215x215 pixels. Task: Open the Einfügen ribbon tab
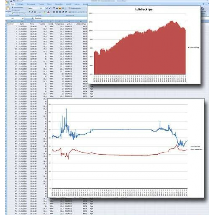pyautogui.click(x=20, y=4)
